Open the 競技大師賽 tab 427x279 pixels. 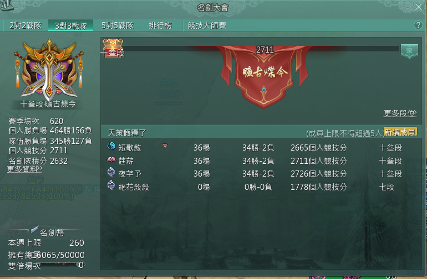point(207,25)
